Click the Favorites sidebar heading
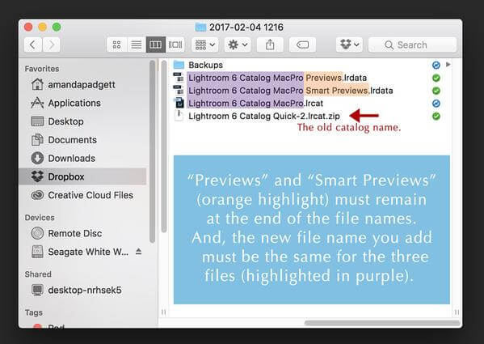The width and height of the screenshot is (484, 344). (x=42, y=69)
